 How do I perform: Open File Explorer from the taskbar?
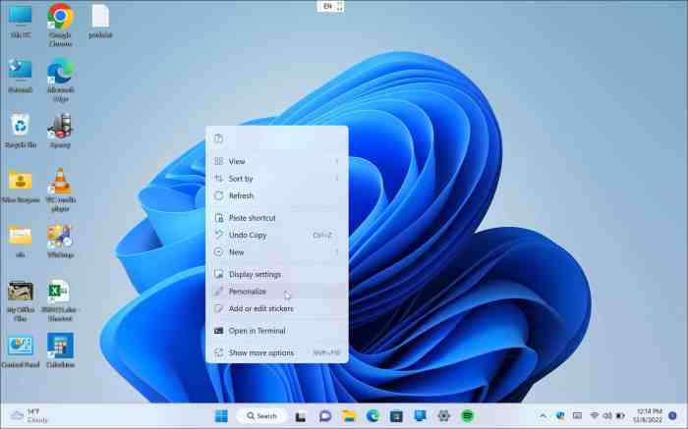point(349,416)
